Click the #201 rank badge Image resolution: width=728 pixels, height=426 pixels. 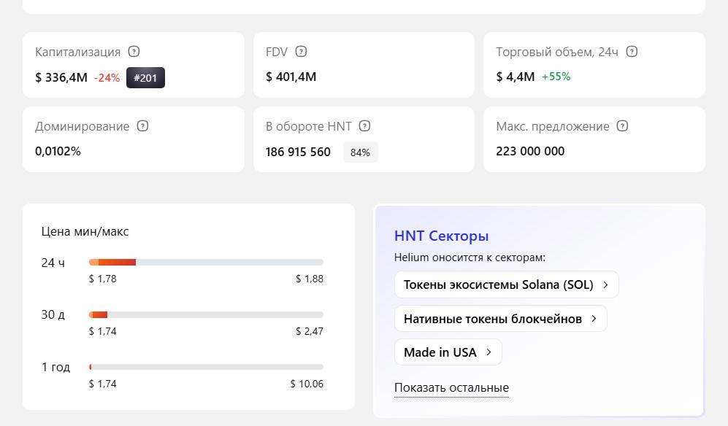click(145, 77)
